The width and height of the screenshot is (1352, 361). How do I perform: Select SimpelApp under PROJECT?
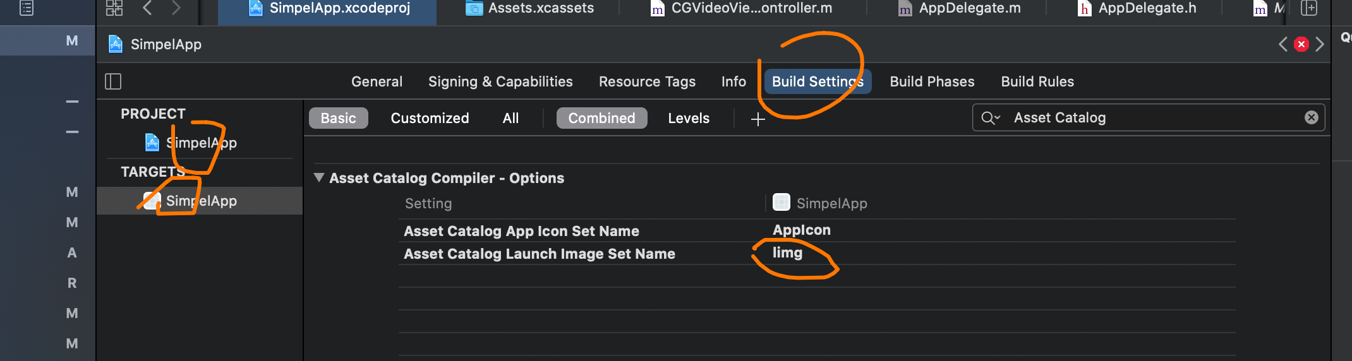point(200,143)
